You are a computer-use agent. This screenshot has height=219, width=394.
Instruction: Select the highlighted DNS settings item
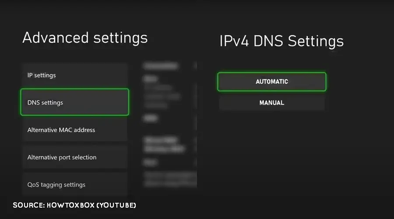point(74,102)
